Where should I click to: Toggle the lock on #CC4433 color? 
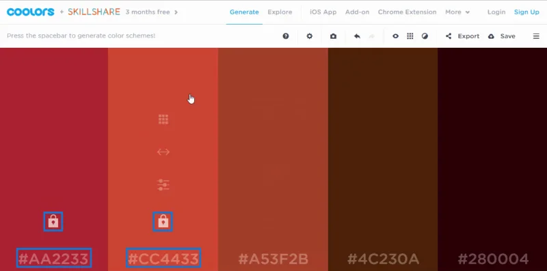[163, 221]
